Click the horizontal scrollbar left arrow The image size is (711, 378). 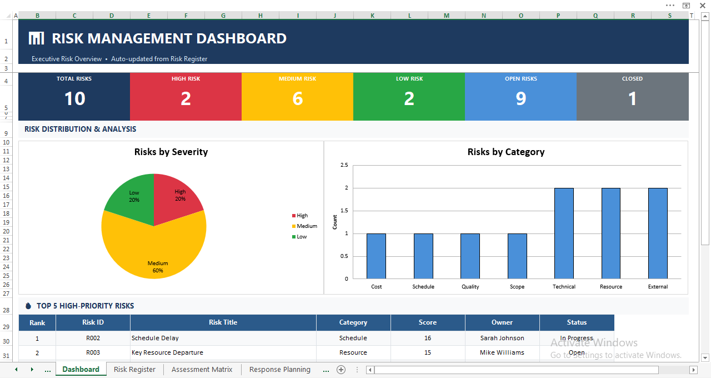pyautogui.click(x=370, y=370)
